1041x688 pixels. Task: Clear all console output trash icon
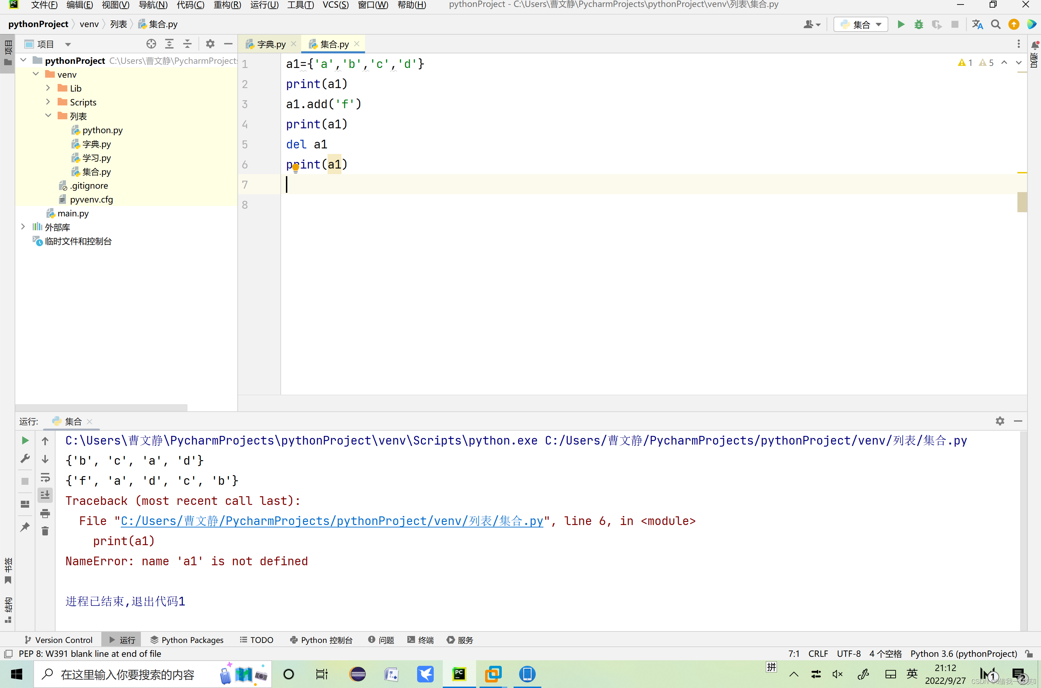coord(45,531)
